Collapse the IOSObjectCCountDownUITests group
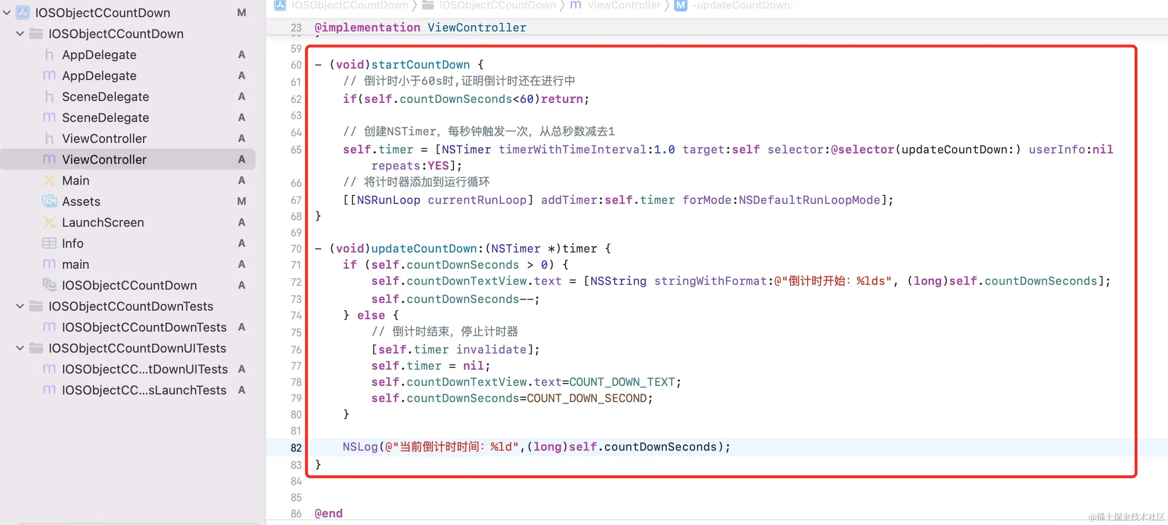The image size is (1168, 525). point(20,348)
